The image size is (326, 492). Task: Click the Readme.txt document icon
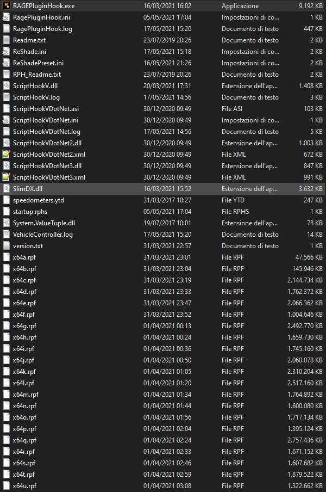(6, 40)
